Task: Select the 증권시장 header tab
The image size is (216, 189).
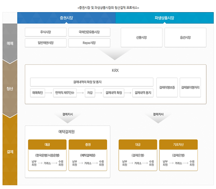Action: (x=66, y=18)
